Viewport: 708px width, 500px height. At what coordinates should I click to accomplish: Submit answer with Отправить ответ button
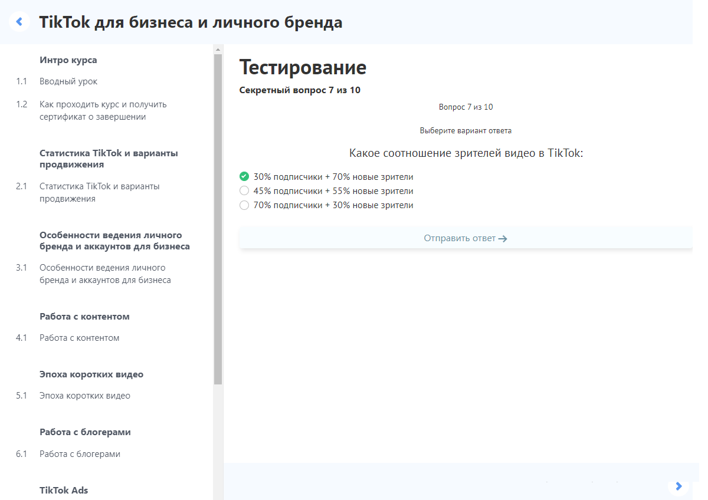466,238
